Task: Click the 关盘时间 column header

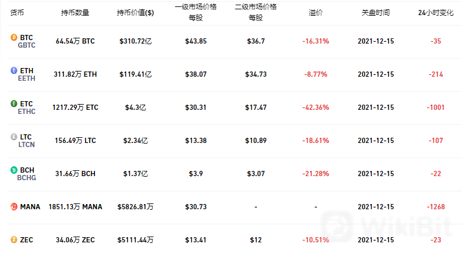Action: pyautogui.click(x=376, y=13)
